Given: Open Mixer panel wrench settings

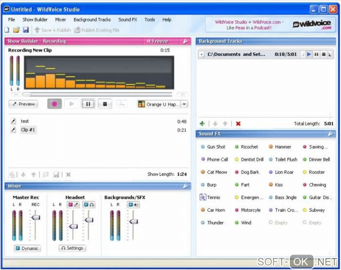Looking at the screenshot, I should (x=185, y=186).
